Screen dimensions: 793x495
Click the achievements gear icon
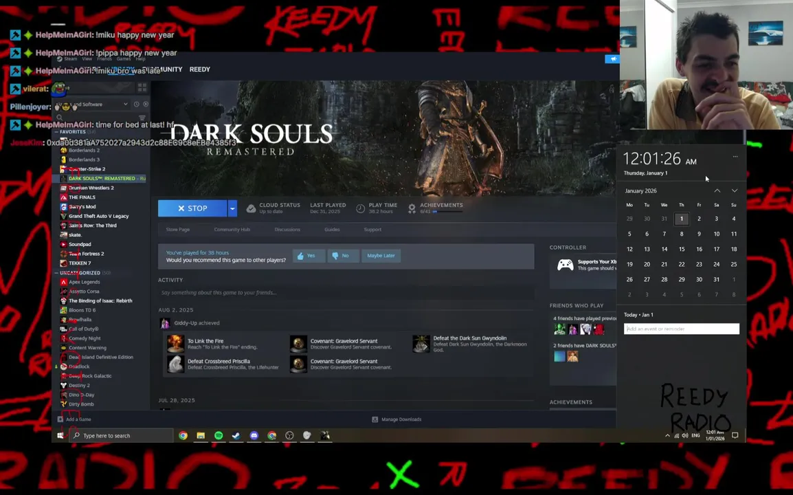click(412, 208)
